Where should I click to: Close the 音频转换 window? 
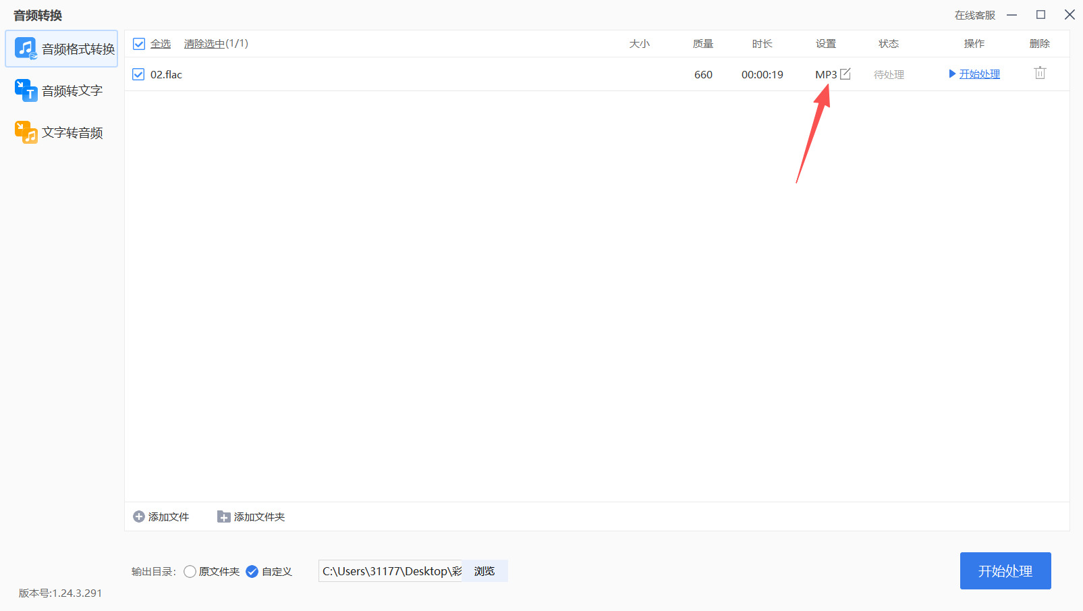coord(1070,15)
